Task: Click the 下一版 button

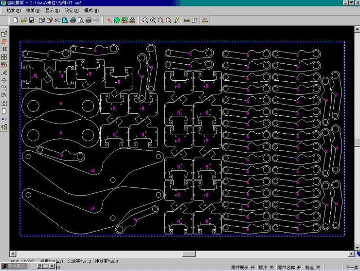Action: point(352,267)
